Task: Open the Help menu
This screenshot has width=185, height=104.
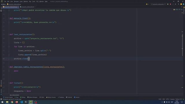Action: point(46,1)
